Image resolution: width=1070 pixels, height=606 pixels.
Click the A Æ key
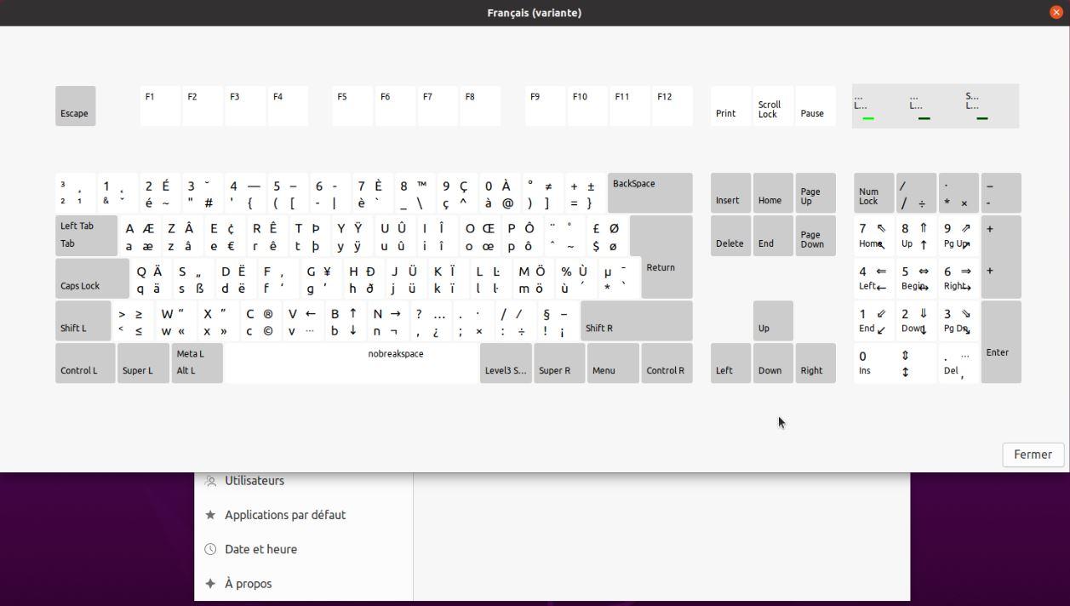[x=140, y=236]
